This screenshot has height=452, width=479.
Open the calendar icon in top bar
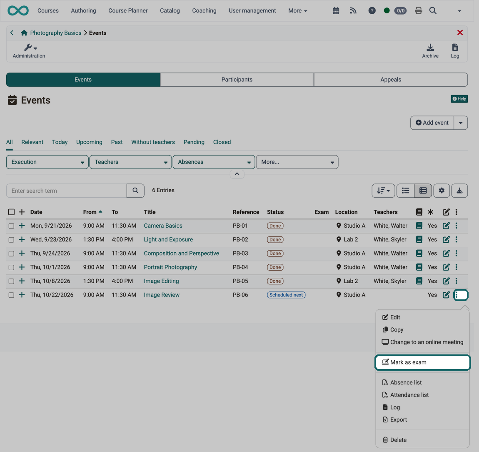336,11
